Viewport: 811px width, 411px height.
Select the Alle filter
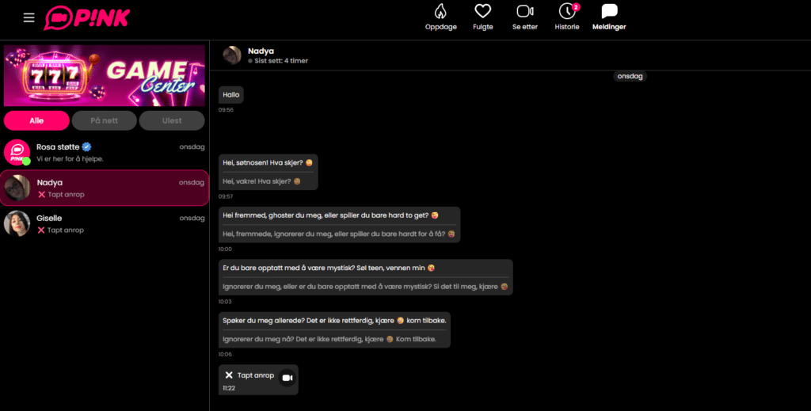36,120
